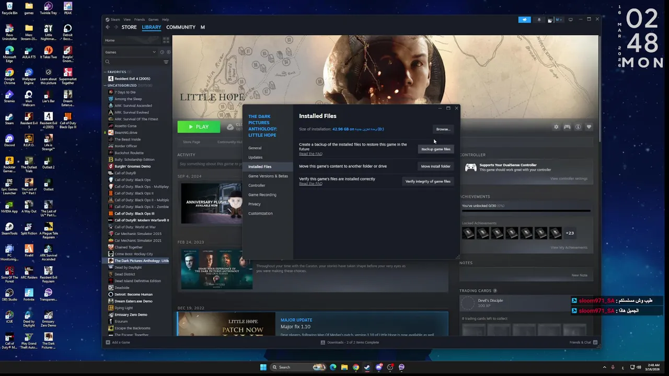The image size is (669, 376).
Task: Show hidden system tray icons chevron
Action: tap(605, 367)
